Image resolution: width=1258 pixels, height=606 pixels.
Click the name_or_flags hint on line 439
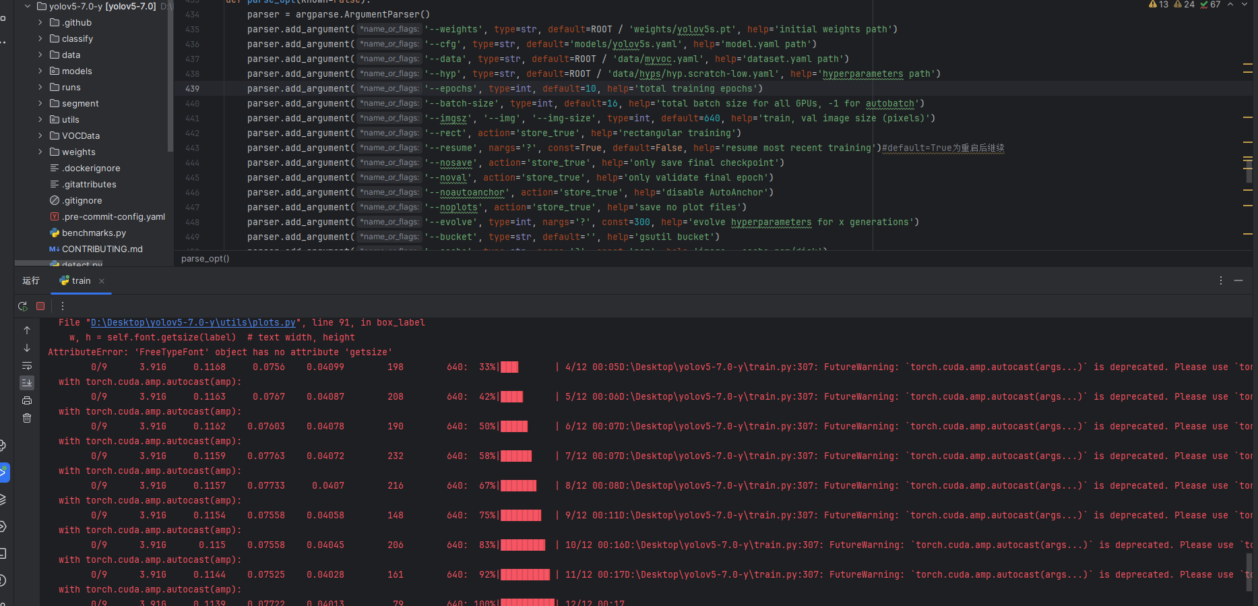389,88
